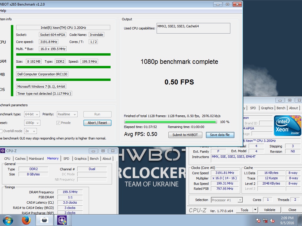Click the Channel # Dual value
The width and height of the screenshot is (302, 226).
[92, 169]
